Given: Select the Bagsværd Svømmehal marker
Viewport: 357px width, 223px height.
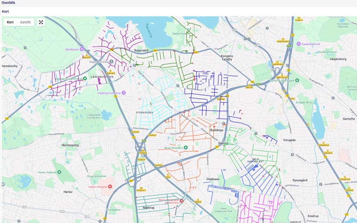Looking at the screenshot, I should pyautogui.click(x=85, y=78).
